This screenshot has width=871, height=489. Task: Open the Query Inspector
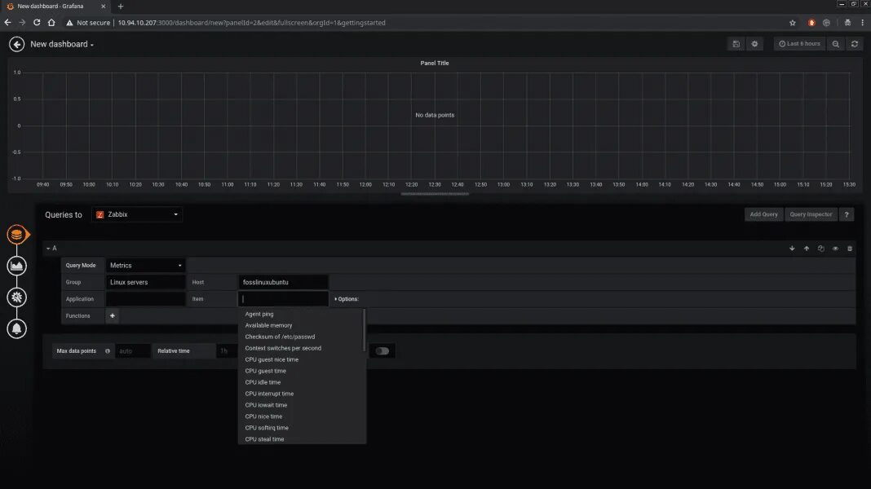pos(811,214)
